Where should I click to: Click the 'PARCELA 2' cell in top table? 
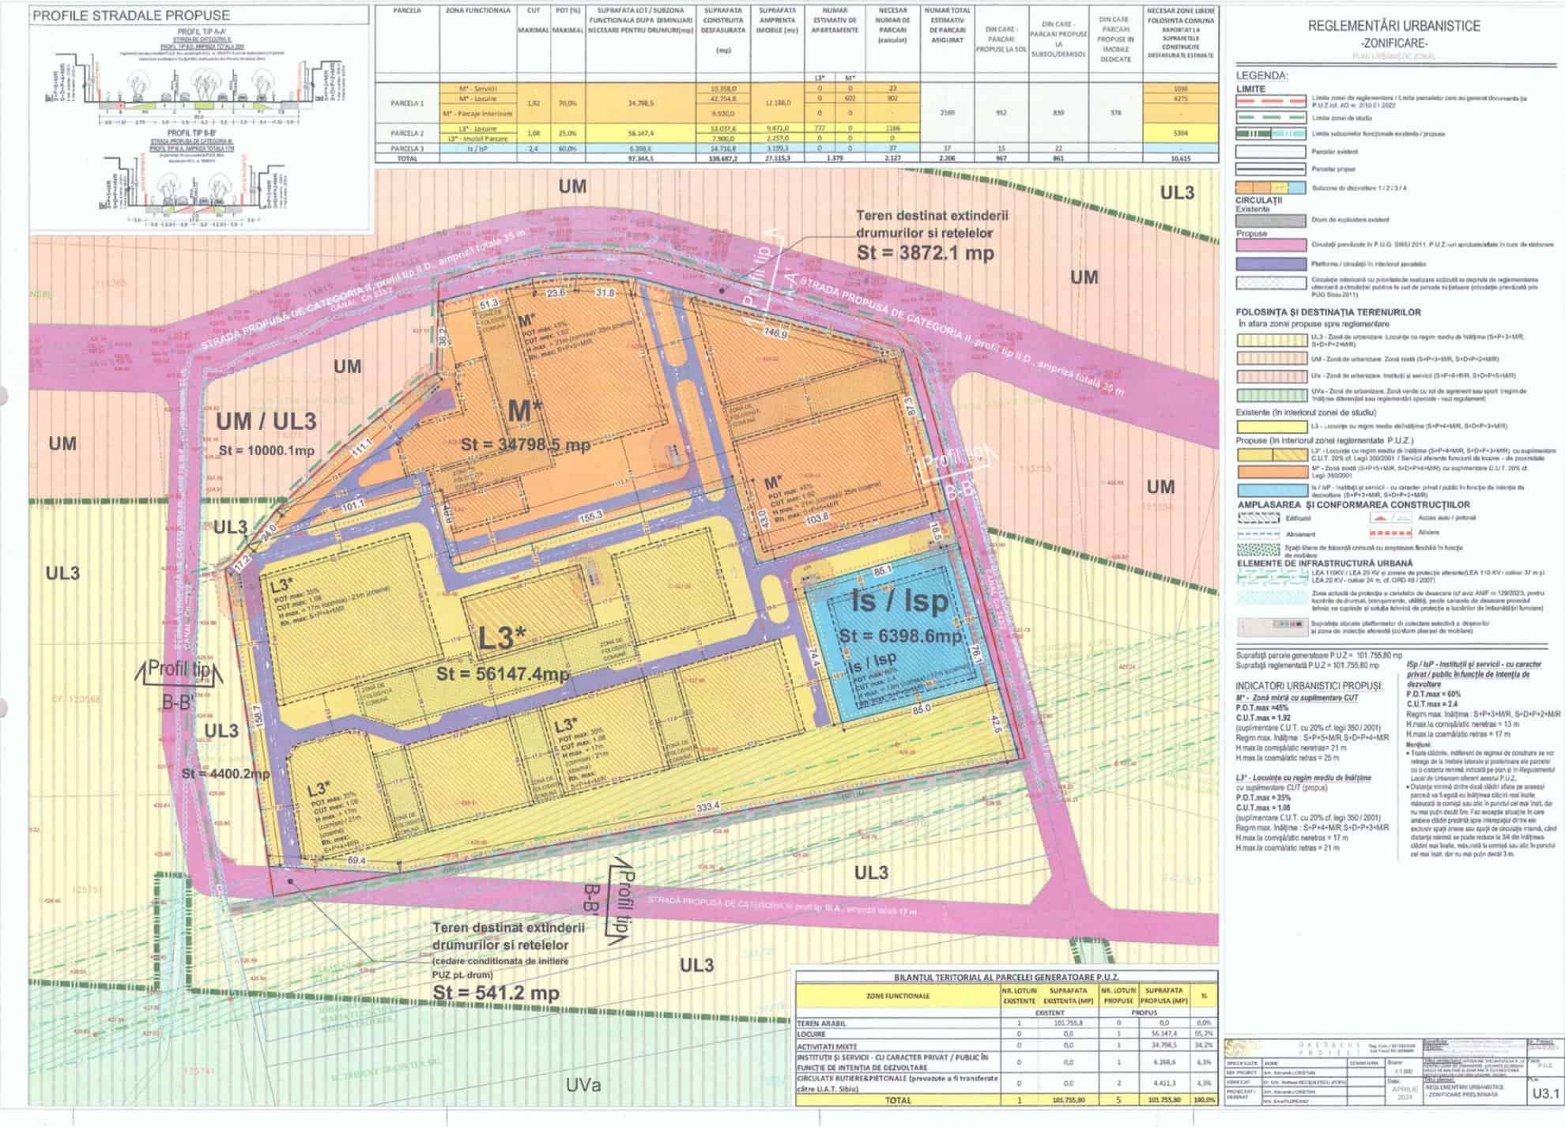(x=407, y=134)
